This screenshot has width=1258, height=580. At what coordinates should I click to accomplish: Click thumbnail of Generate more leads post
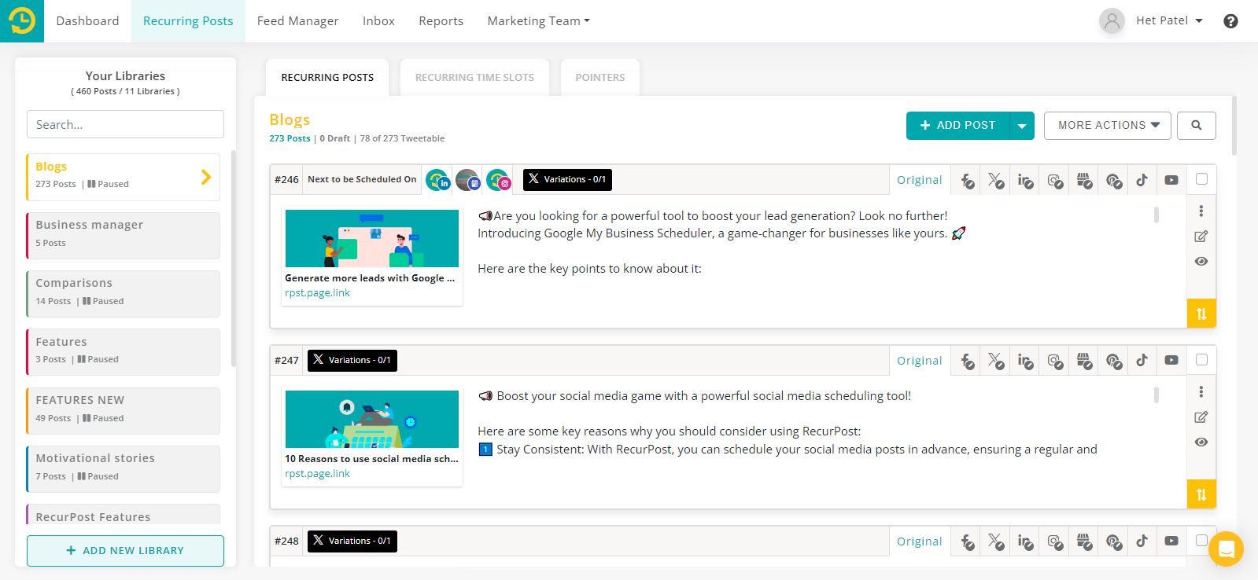pyautogui.click(x=372, y=238)
